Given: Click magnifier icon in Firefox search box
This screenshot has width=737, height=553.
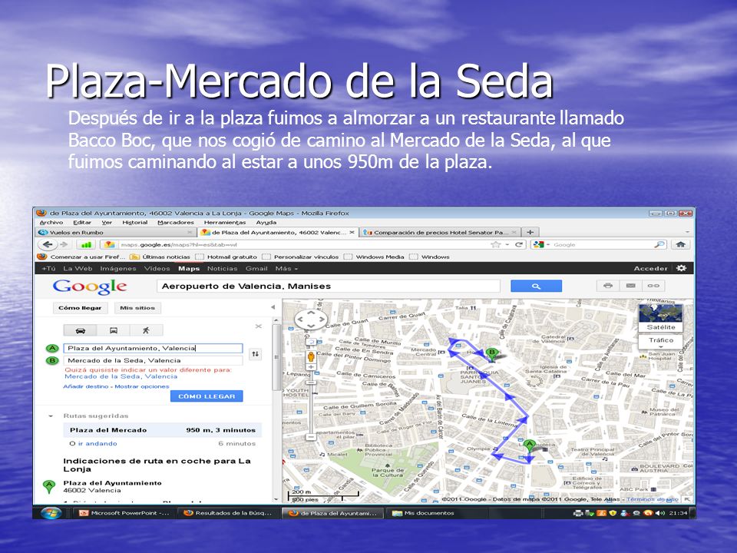Looking at the screenshot, I should (x=659, y=244).
